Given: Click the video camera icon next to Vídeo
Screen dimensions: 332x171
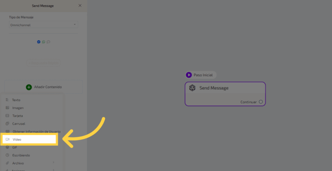Looking at the screenshot, I should 8,139.
